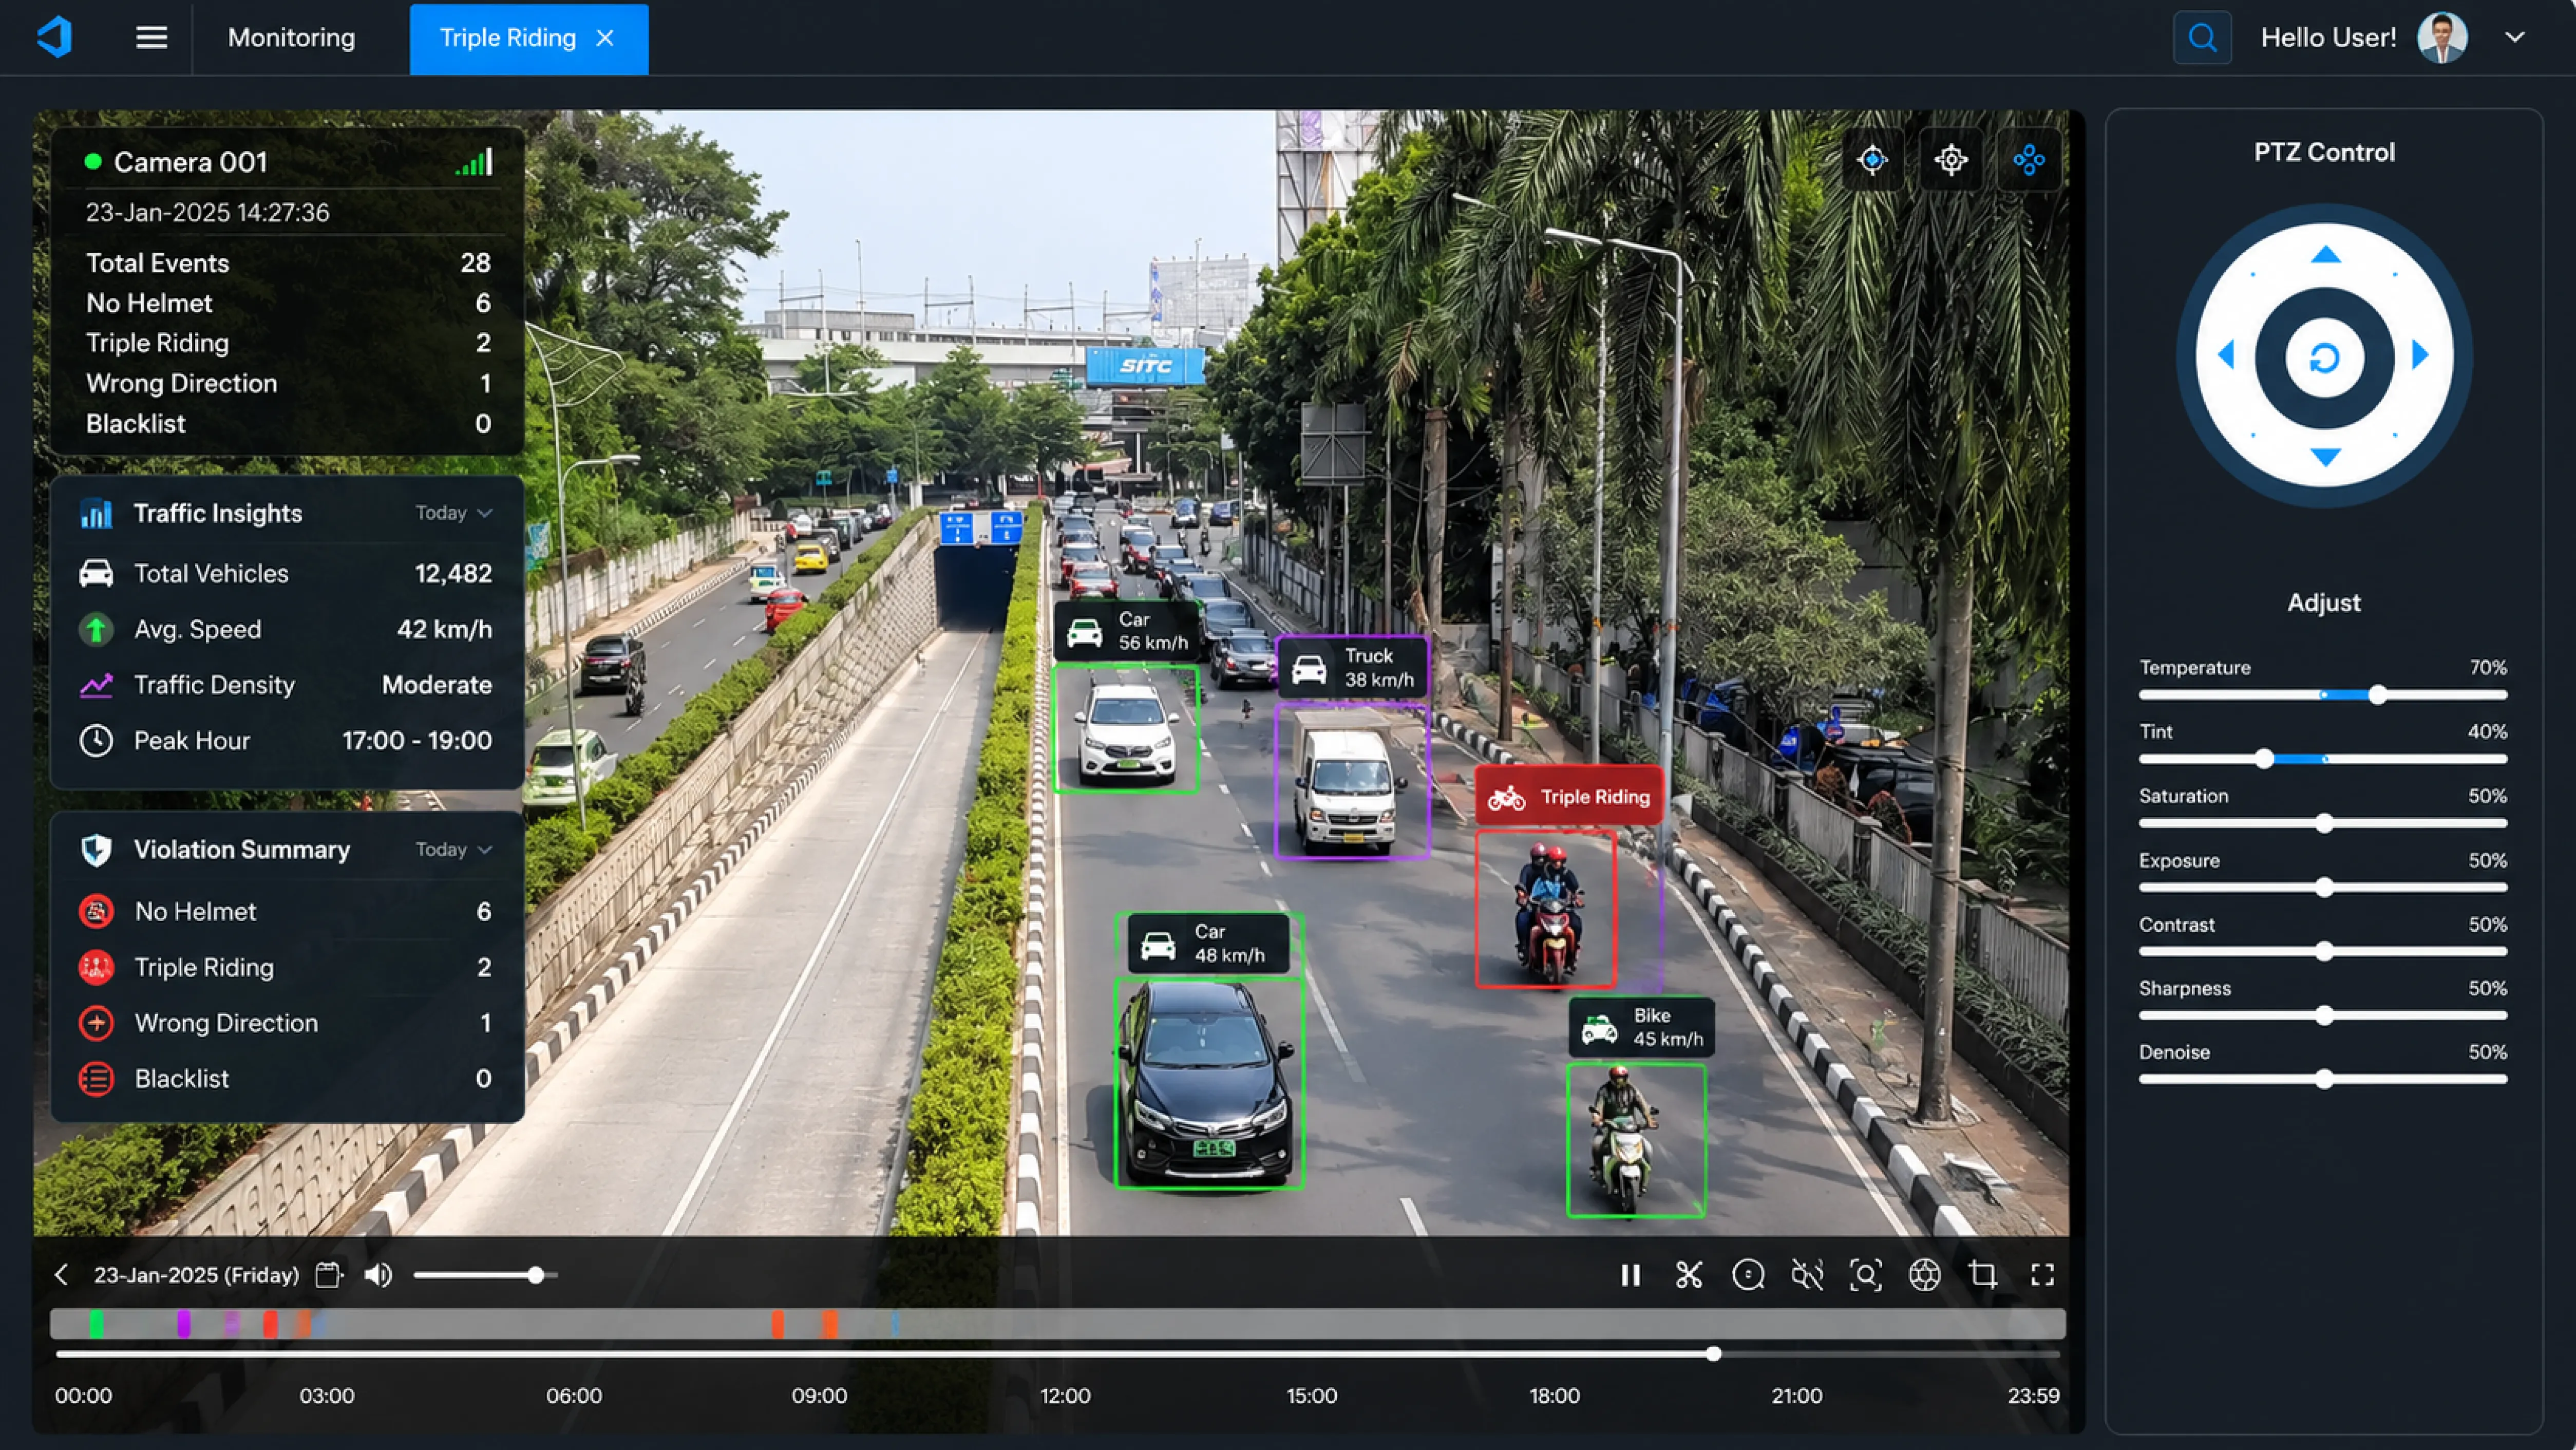Open user account dropdown chevron

2515,38
